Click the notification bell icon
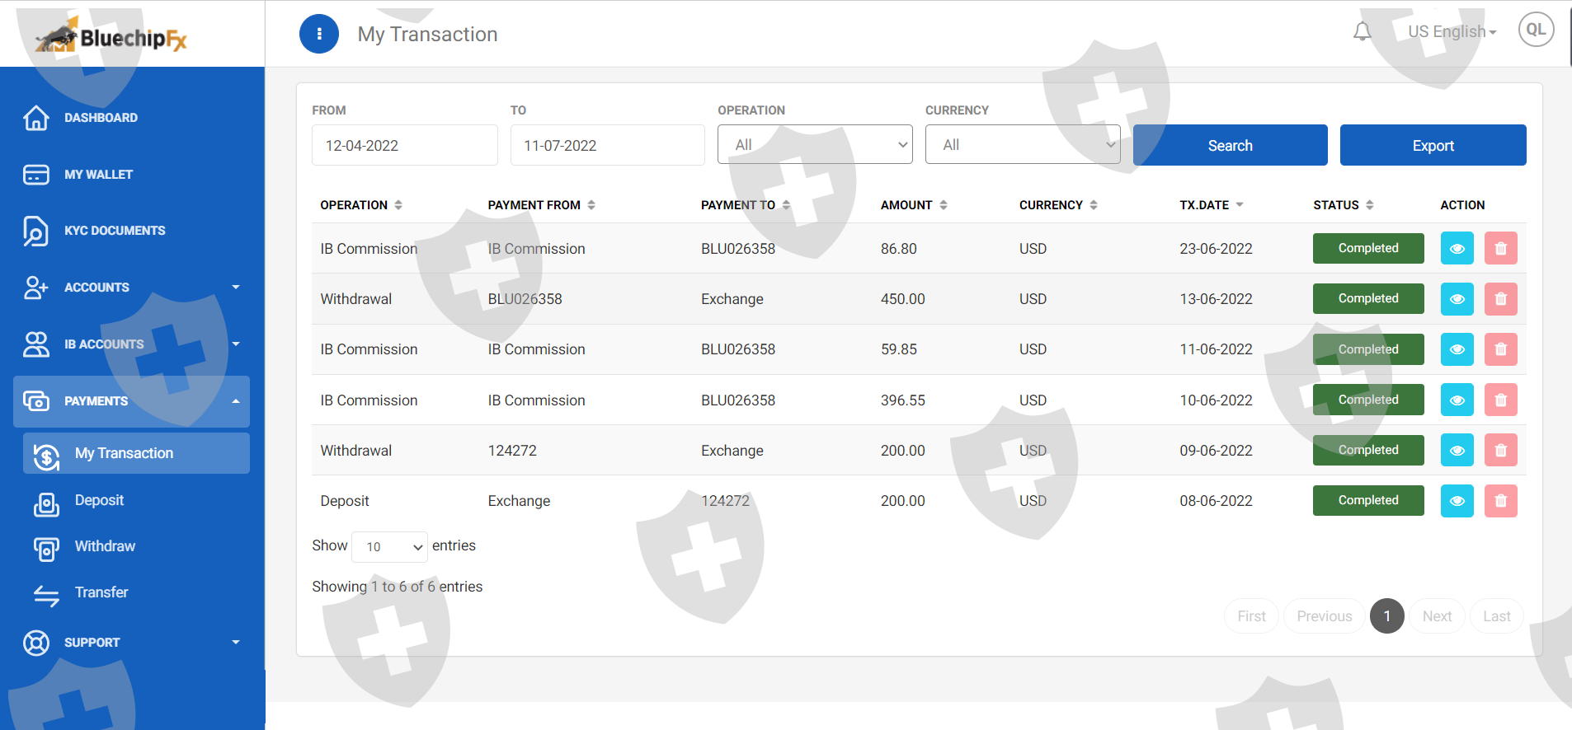Screen dimensions: 1572x730 click(1362, 32)
